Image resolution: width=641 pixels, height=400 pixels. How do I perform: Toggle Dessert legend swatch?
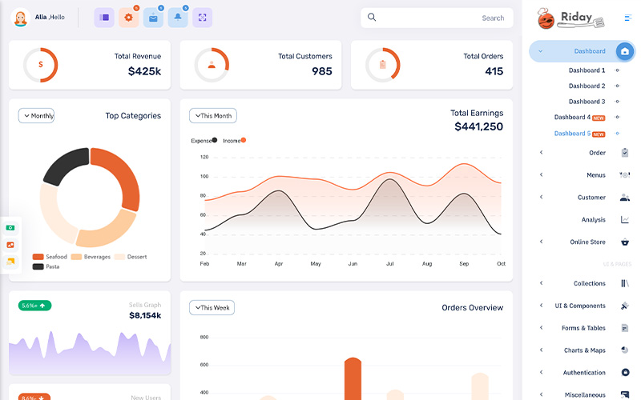click(119, 257)
